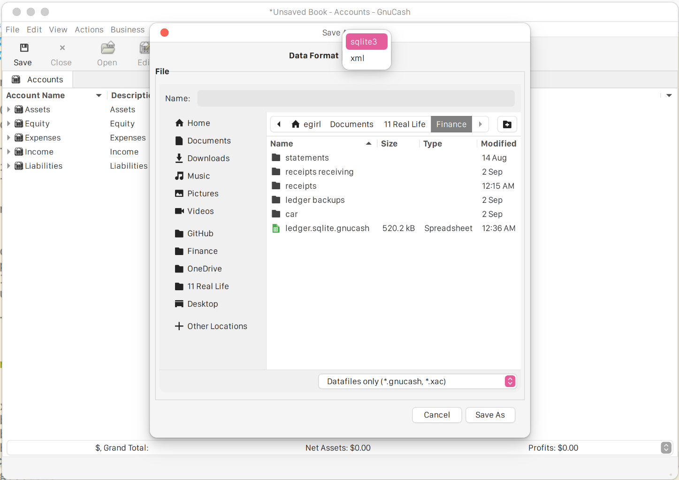The width and height of the screenshot is (679, 480).
Task: Open the Home location in the sidebar
Action: point(198,123)
